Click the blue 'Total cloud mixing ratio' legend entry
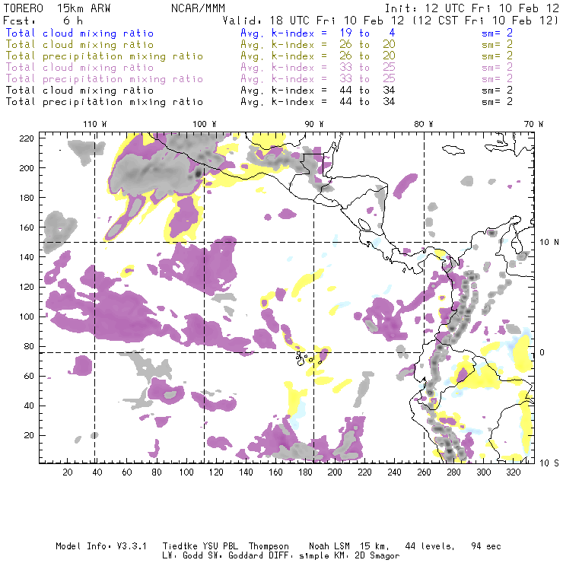Screen dimensions: 563x563 (80, 33)
